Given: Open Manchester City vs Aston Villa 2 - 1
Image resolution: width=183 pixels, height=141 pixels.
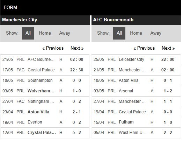Looking at the screenshot, I should pyautogui.click(x=45, y=112).
